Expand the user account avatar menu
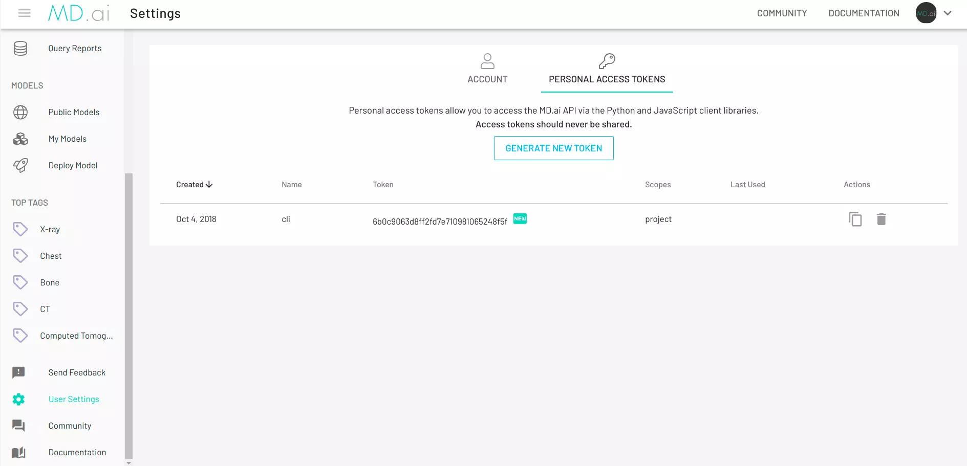This screenshot has height=466, width=967. coord(926,13)
